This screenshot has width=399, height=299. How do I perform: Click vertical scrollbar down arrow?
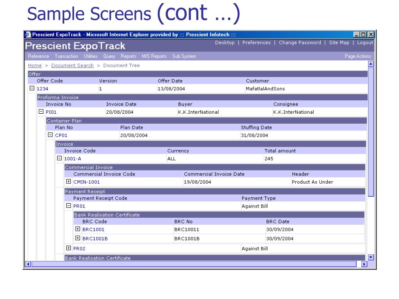[x=371, y=257]
